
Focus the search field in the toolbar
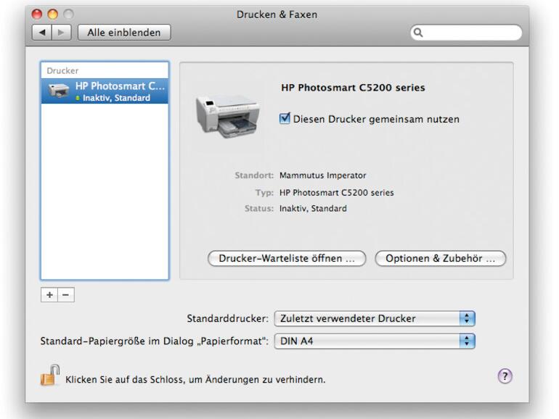[468, 33]
